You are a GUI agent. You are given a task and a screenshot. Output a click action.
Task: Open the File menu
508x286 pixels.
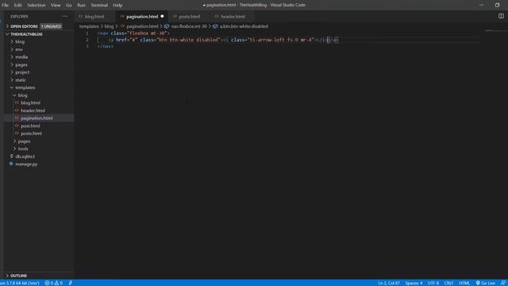6,5
